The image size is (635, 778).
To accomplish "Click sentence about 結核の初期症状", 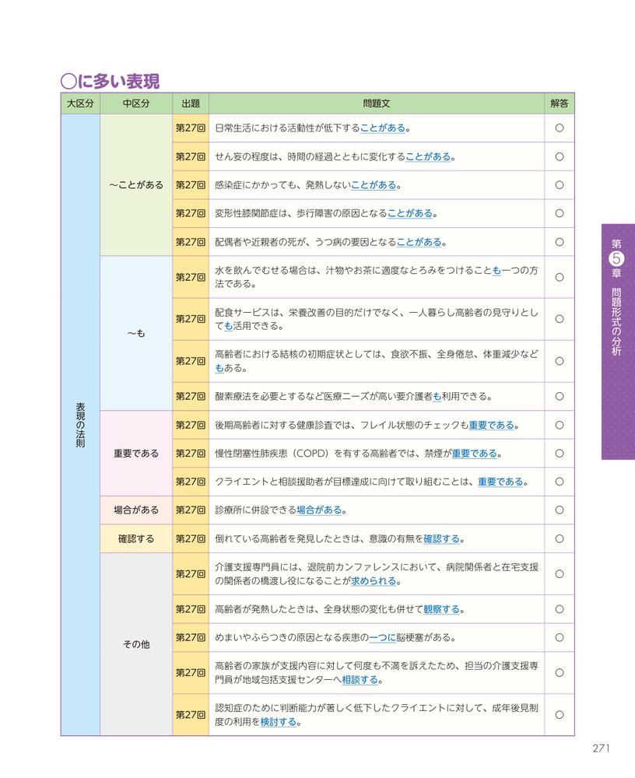I will coord(377,361).
